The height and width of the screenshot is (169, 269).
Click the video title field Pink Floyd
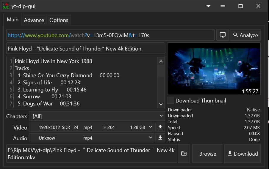click(x=86, y=49)
